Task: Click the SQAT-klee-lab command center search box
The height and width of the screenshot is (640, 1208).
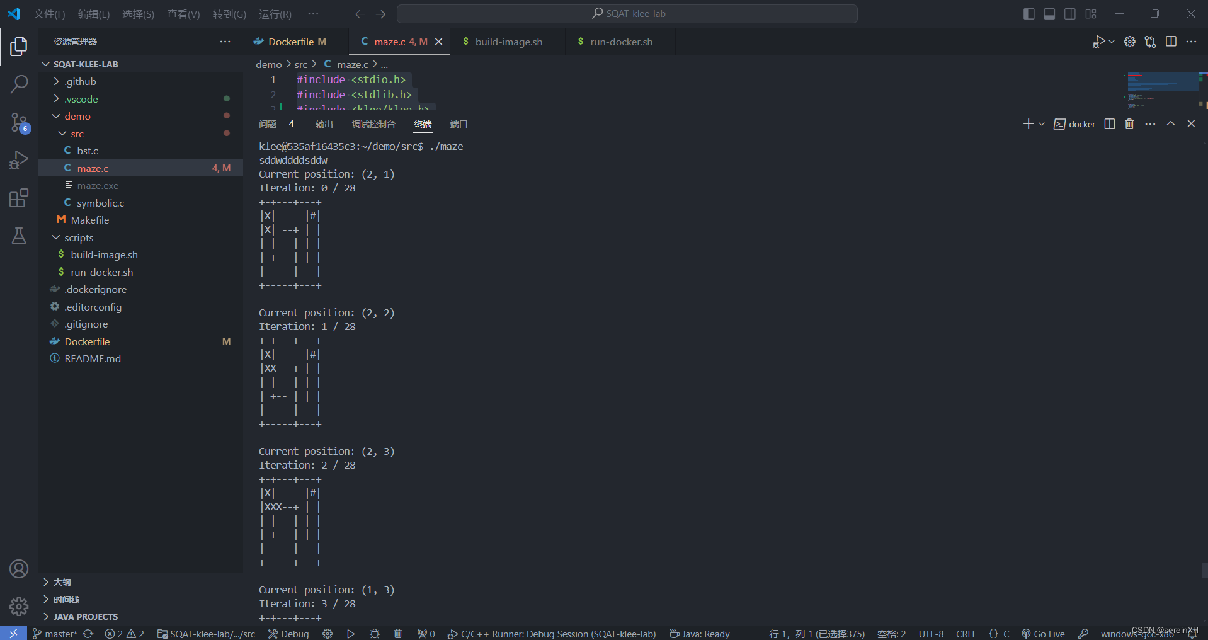Action: 627,14
